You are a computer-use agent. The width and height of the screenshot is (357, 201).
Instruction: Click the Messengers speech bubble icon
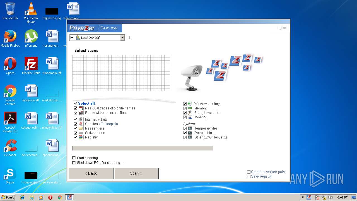coord(81,128)
